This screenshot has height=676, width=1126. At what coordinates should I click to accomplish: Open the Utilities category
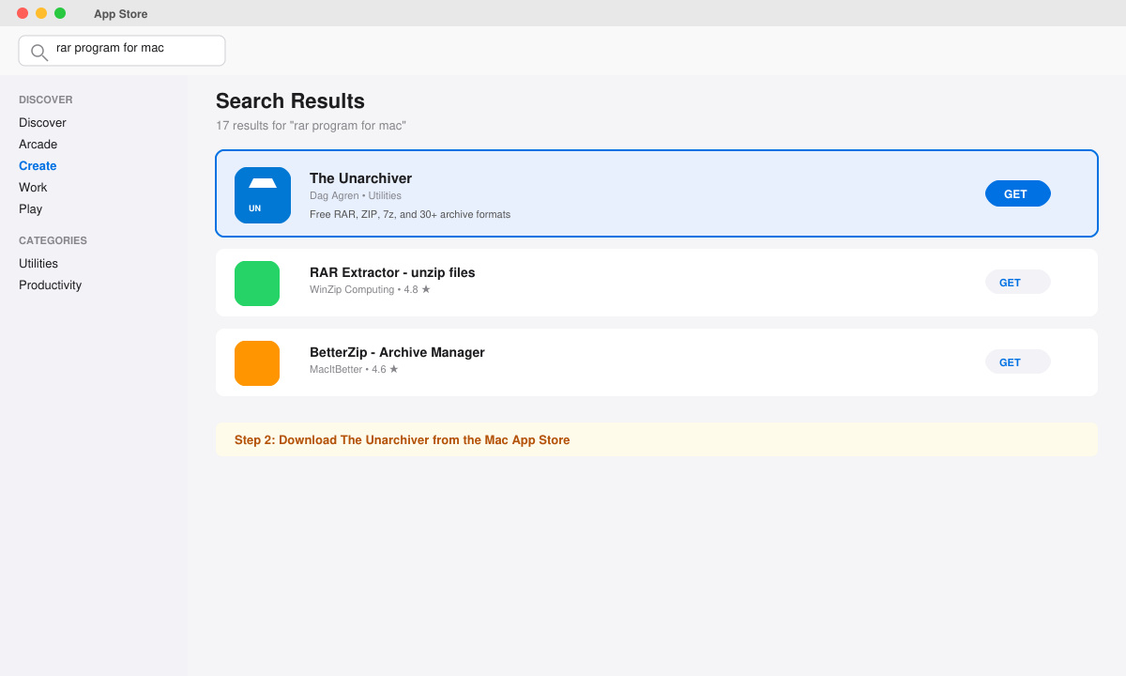tap(38, 264)
